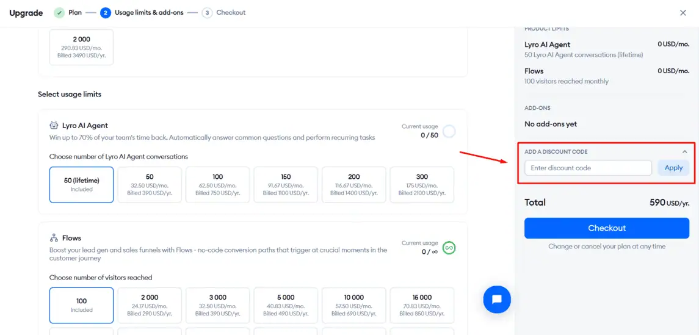Close the Upgrade dialog with X

[x=683, y=13]
